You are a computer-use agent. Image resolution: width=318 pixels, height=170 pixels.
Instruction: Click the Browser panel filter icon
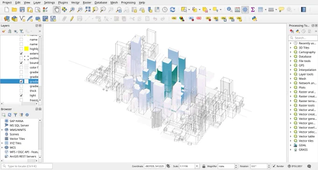pyautogui.click(x=15, y=115)
